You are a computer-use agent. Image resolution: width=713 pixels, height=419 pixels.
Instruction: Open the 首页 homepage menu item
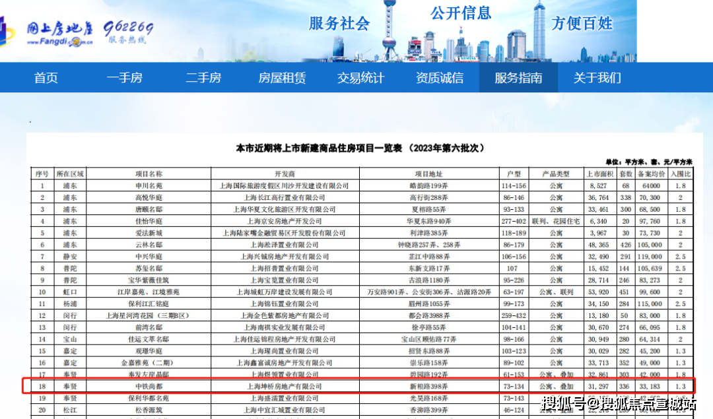(46, 77)
